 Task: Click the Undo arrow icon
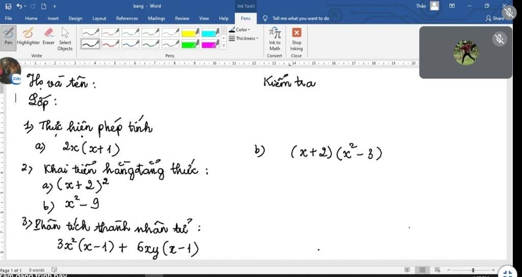coord(19,6)
